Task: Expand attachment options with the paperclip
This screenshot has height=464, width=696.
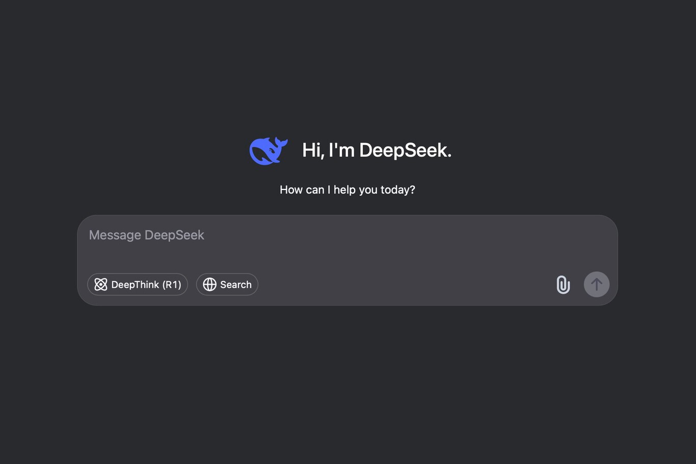Action: coord(563,284)
